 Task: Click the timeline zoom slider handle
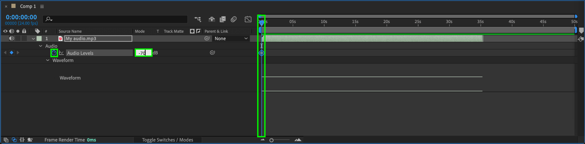[271, 140]
